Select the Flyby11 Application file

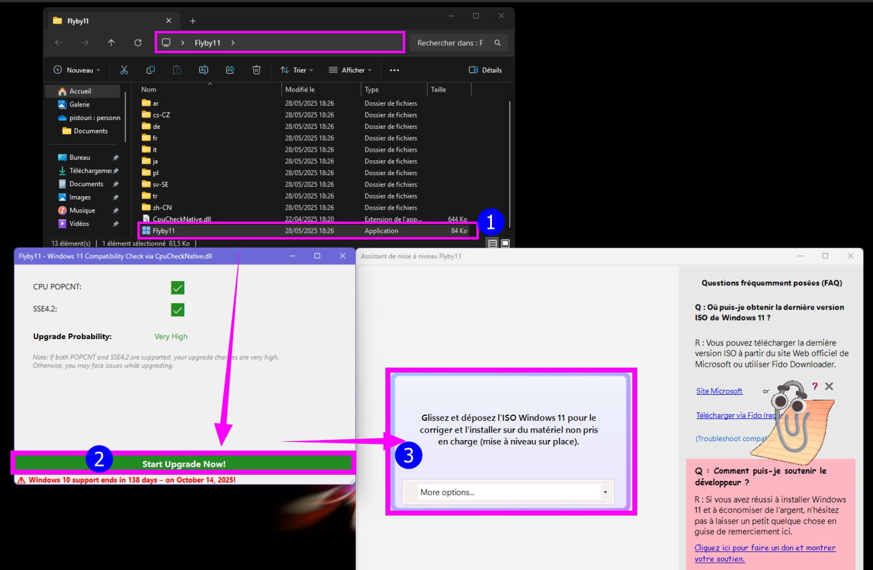pos(307,231)
